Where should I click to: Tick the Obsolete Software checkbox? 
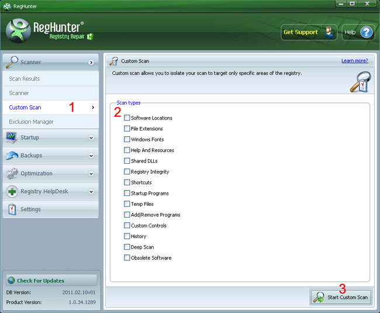127,257
